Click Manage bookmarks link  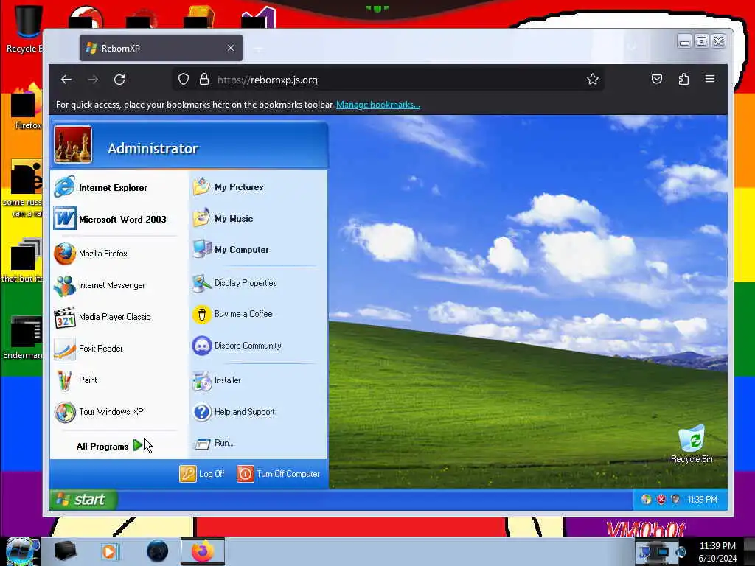(x=378, y=105)
